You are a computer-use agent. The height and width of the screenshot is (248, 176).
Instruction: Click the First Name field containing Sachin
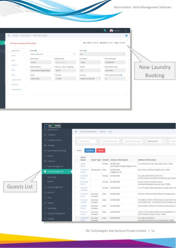click(40, 62)
